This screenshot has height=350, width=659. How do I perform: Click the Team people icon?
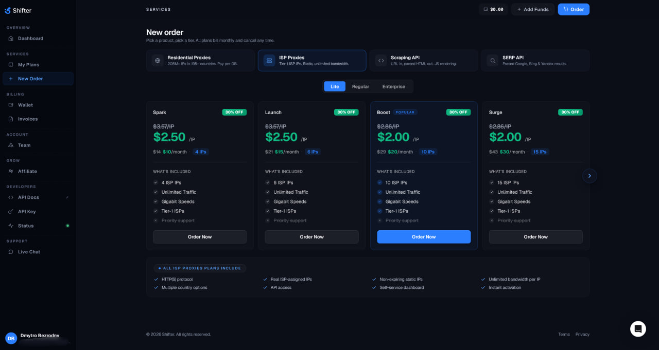click(x=11, y=145)
